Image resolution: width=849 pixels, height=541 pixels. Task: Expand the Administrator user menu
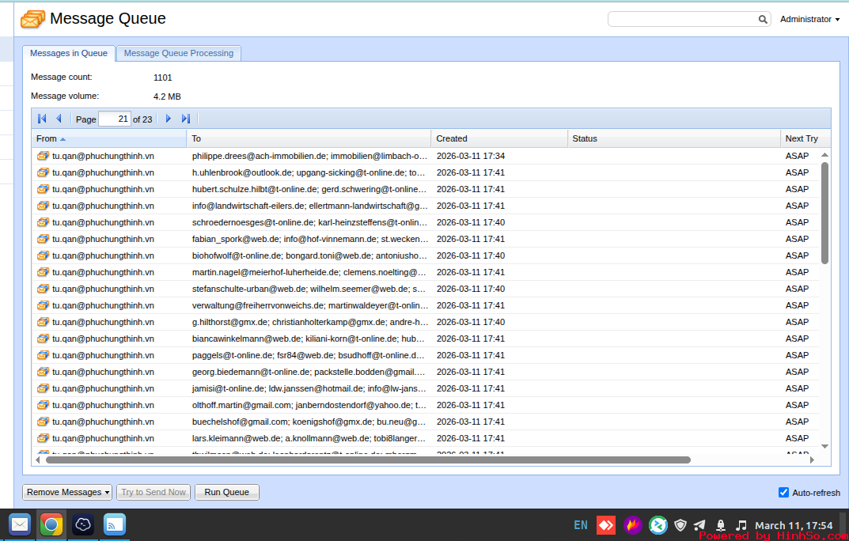coord(809,19)
